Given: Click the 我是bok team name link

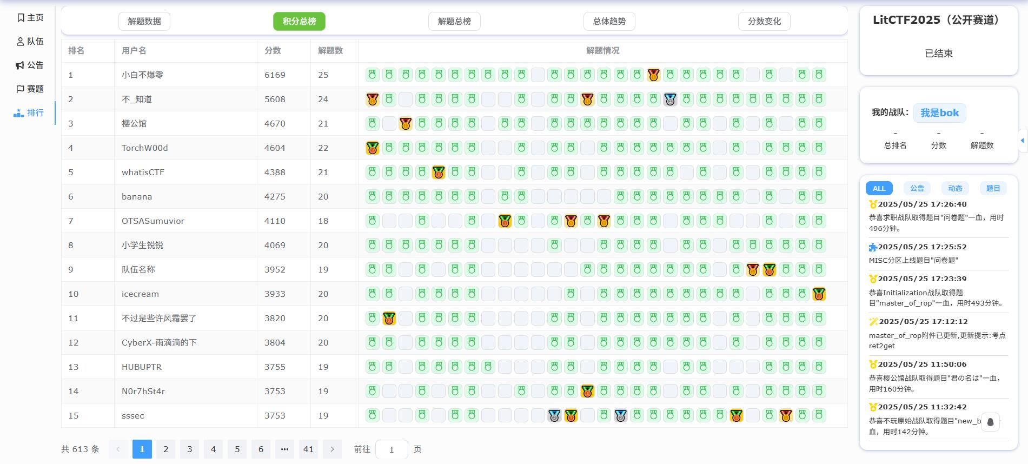Looking at the screenshot, I should (x=939, y=113).
